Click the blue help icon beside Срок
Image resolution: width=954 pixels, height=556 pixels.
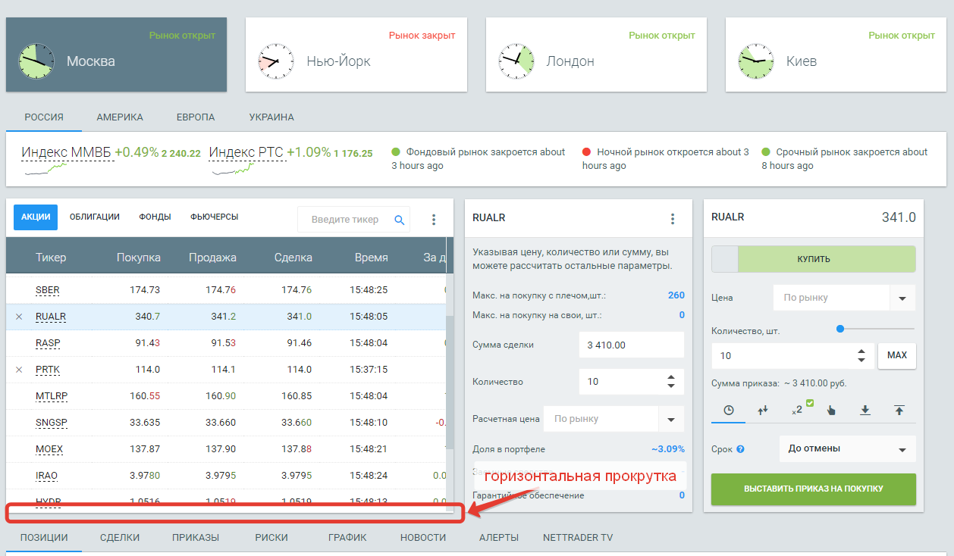[x=740, y=449]
